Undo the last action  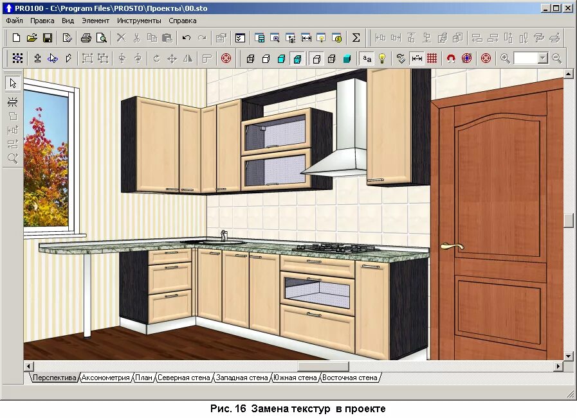[x=187, y=37]
